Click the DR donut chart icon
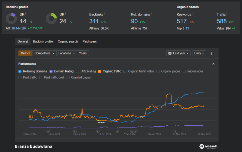The width and height of the screenshot is (242, 152). [11, 19]
